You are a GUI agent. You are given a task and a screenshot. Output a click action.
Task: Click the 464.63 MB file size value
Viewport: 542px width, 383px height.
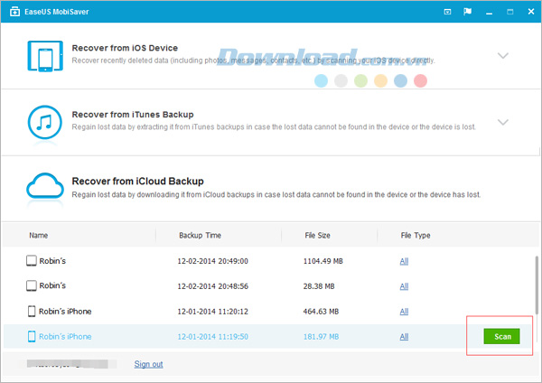(x=321, y=312)
